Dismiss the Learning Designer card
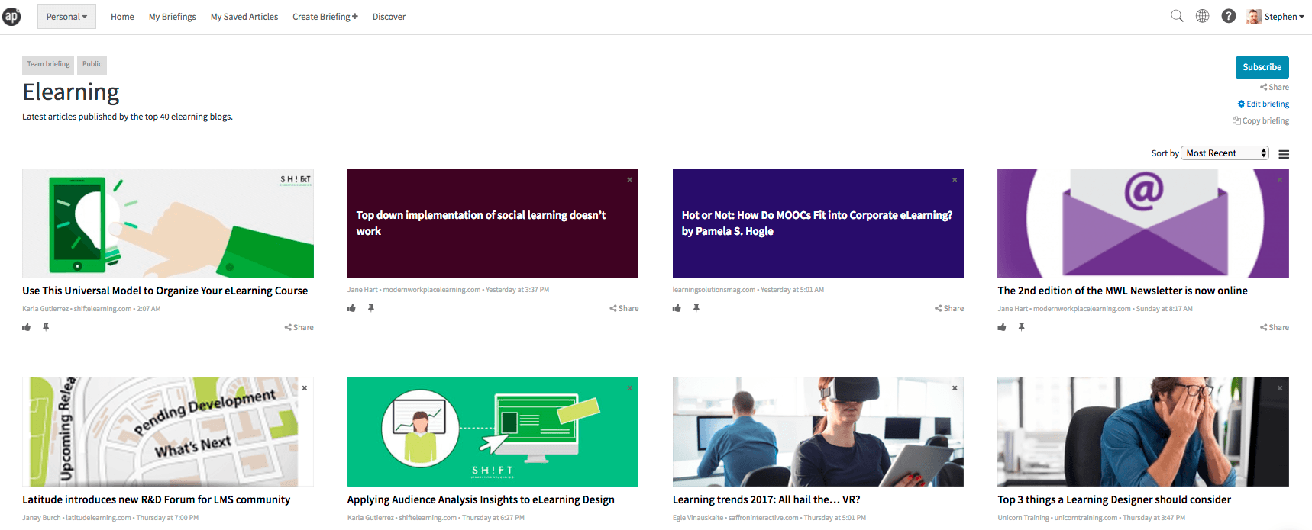Viewport: 1312px width, 530px height. (x=1280, y=388)
